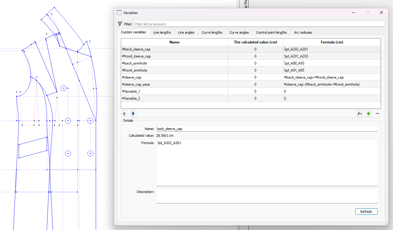Close the Variables dialog

[x=381, y=13]
